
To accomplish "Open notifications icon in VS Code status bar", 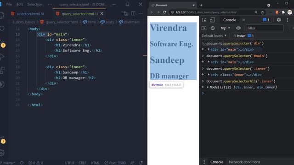I will (141, 163).
